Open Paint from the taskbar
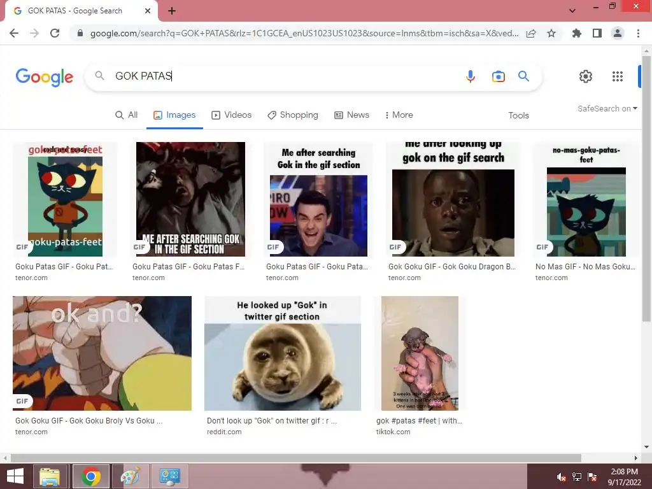This screenshot has height=489, width=652. point(130,476)
